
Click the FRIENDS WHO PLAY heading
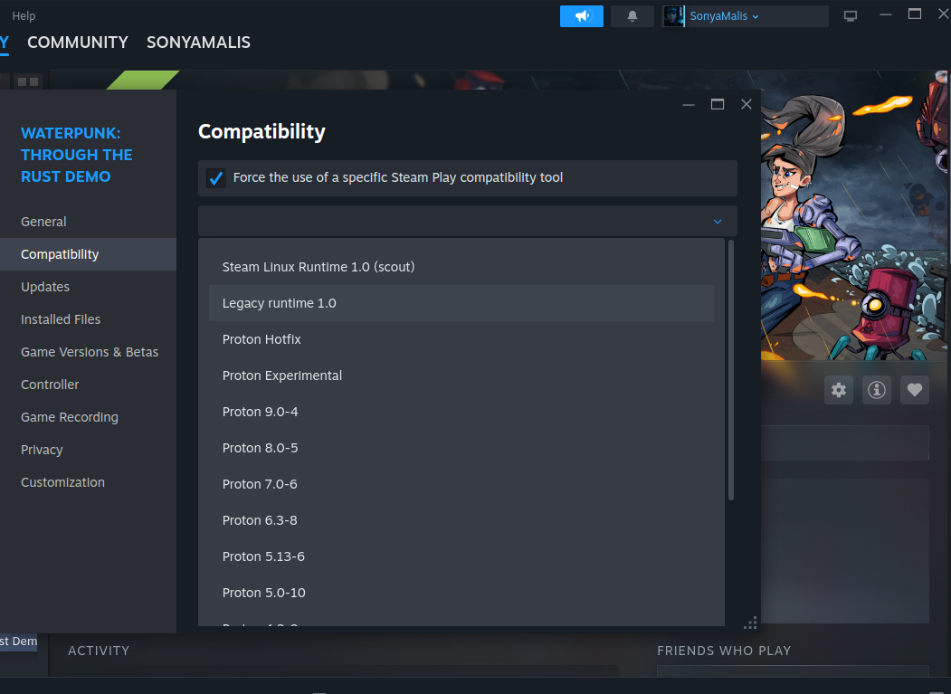click(x=724, y=651)
